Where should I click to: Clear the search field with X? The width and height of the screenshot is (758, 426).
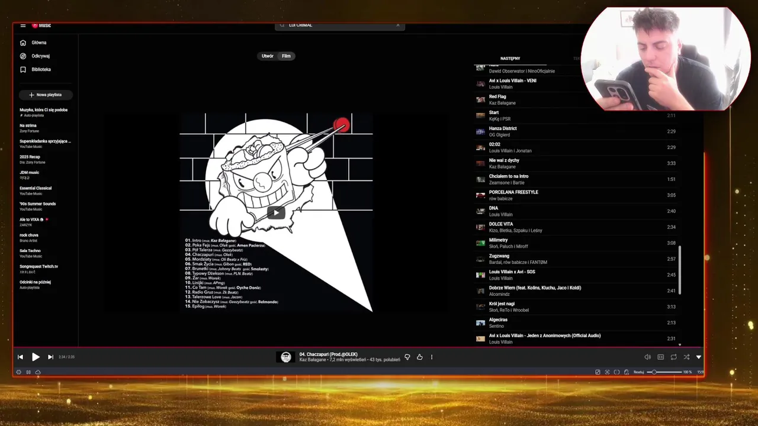tap(398, 25)
